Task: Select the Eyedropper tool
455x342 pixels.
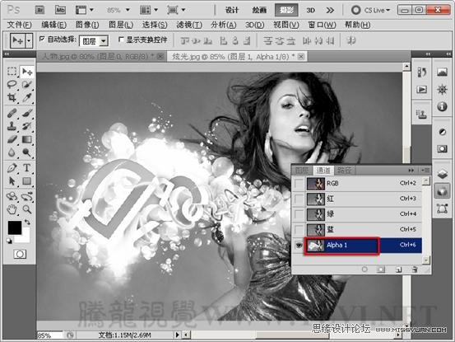Action: click(27, 97)
